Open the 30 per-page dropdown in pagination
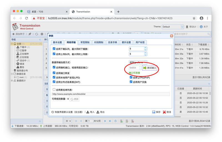The height and width of the screenshot is (142, 222). pyautogui.click(x=68, y=121)
